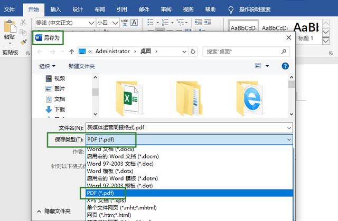Expand address path history dropdown
This screenshot has height=221, width=338.
pyautogui.click(x=184, y=52)
